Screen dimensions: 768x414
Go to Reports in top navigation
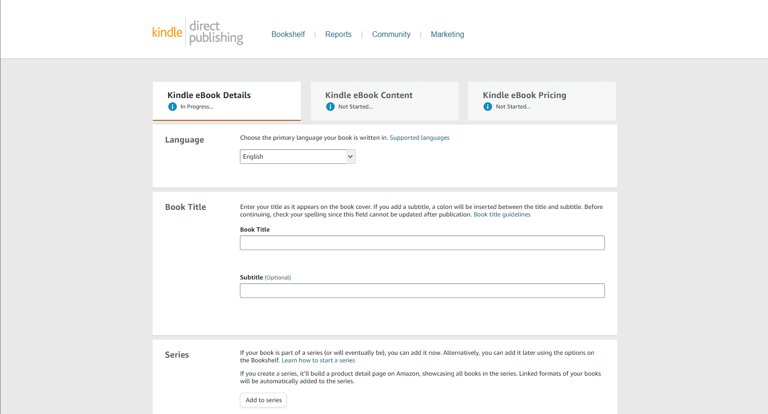coord(338,35)
